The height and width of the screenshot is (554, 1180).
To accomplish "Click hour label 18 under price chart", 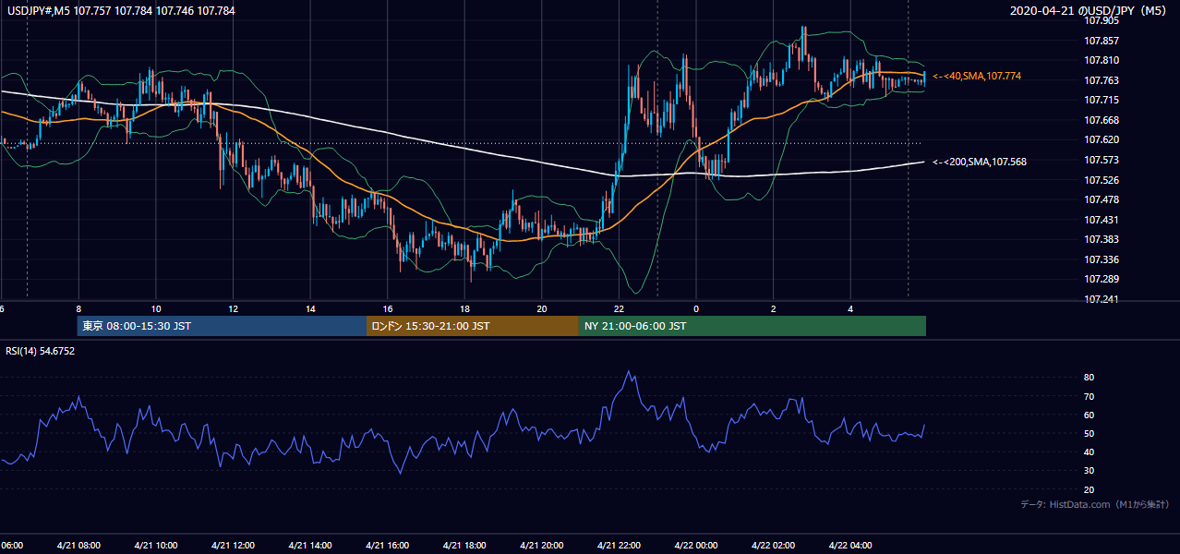I will click(464, 308).
